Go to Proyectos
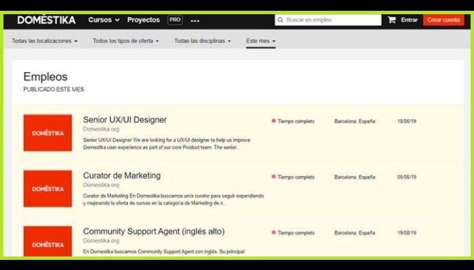The height and width of the screenshot is (270, 474). [144, 20]
